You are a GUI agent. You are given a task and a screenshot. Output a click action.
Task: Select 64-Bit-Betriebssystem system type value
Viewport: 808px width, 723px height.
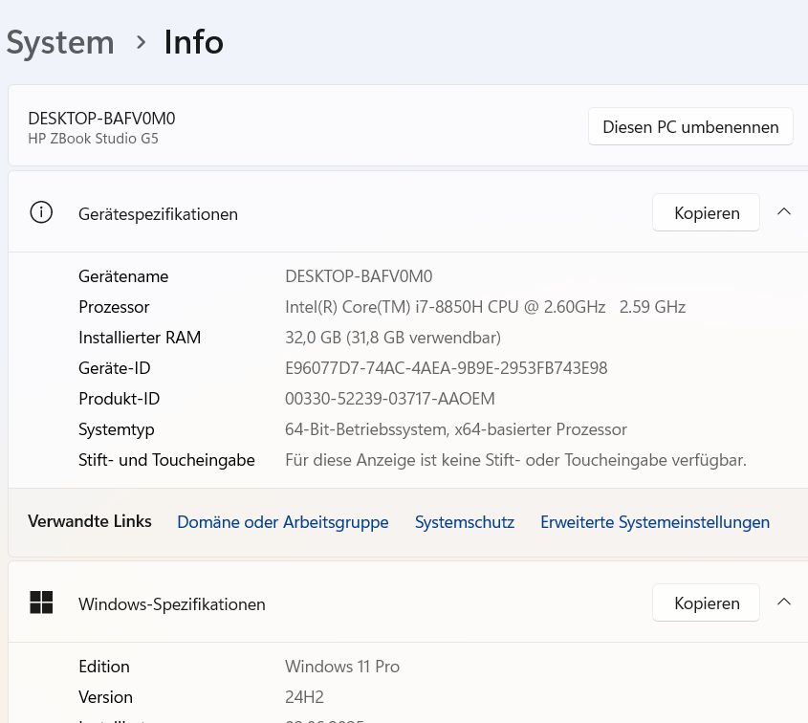pyautogui.click(x=456, y=429)
